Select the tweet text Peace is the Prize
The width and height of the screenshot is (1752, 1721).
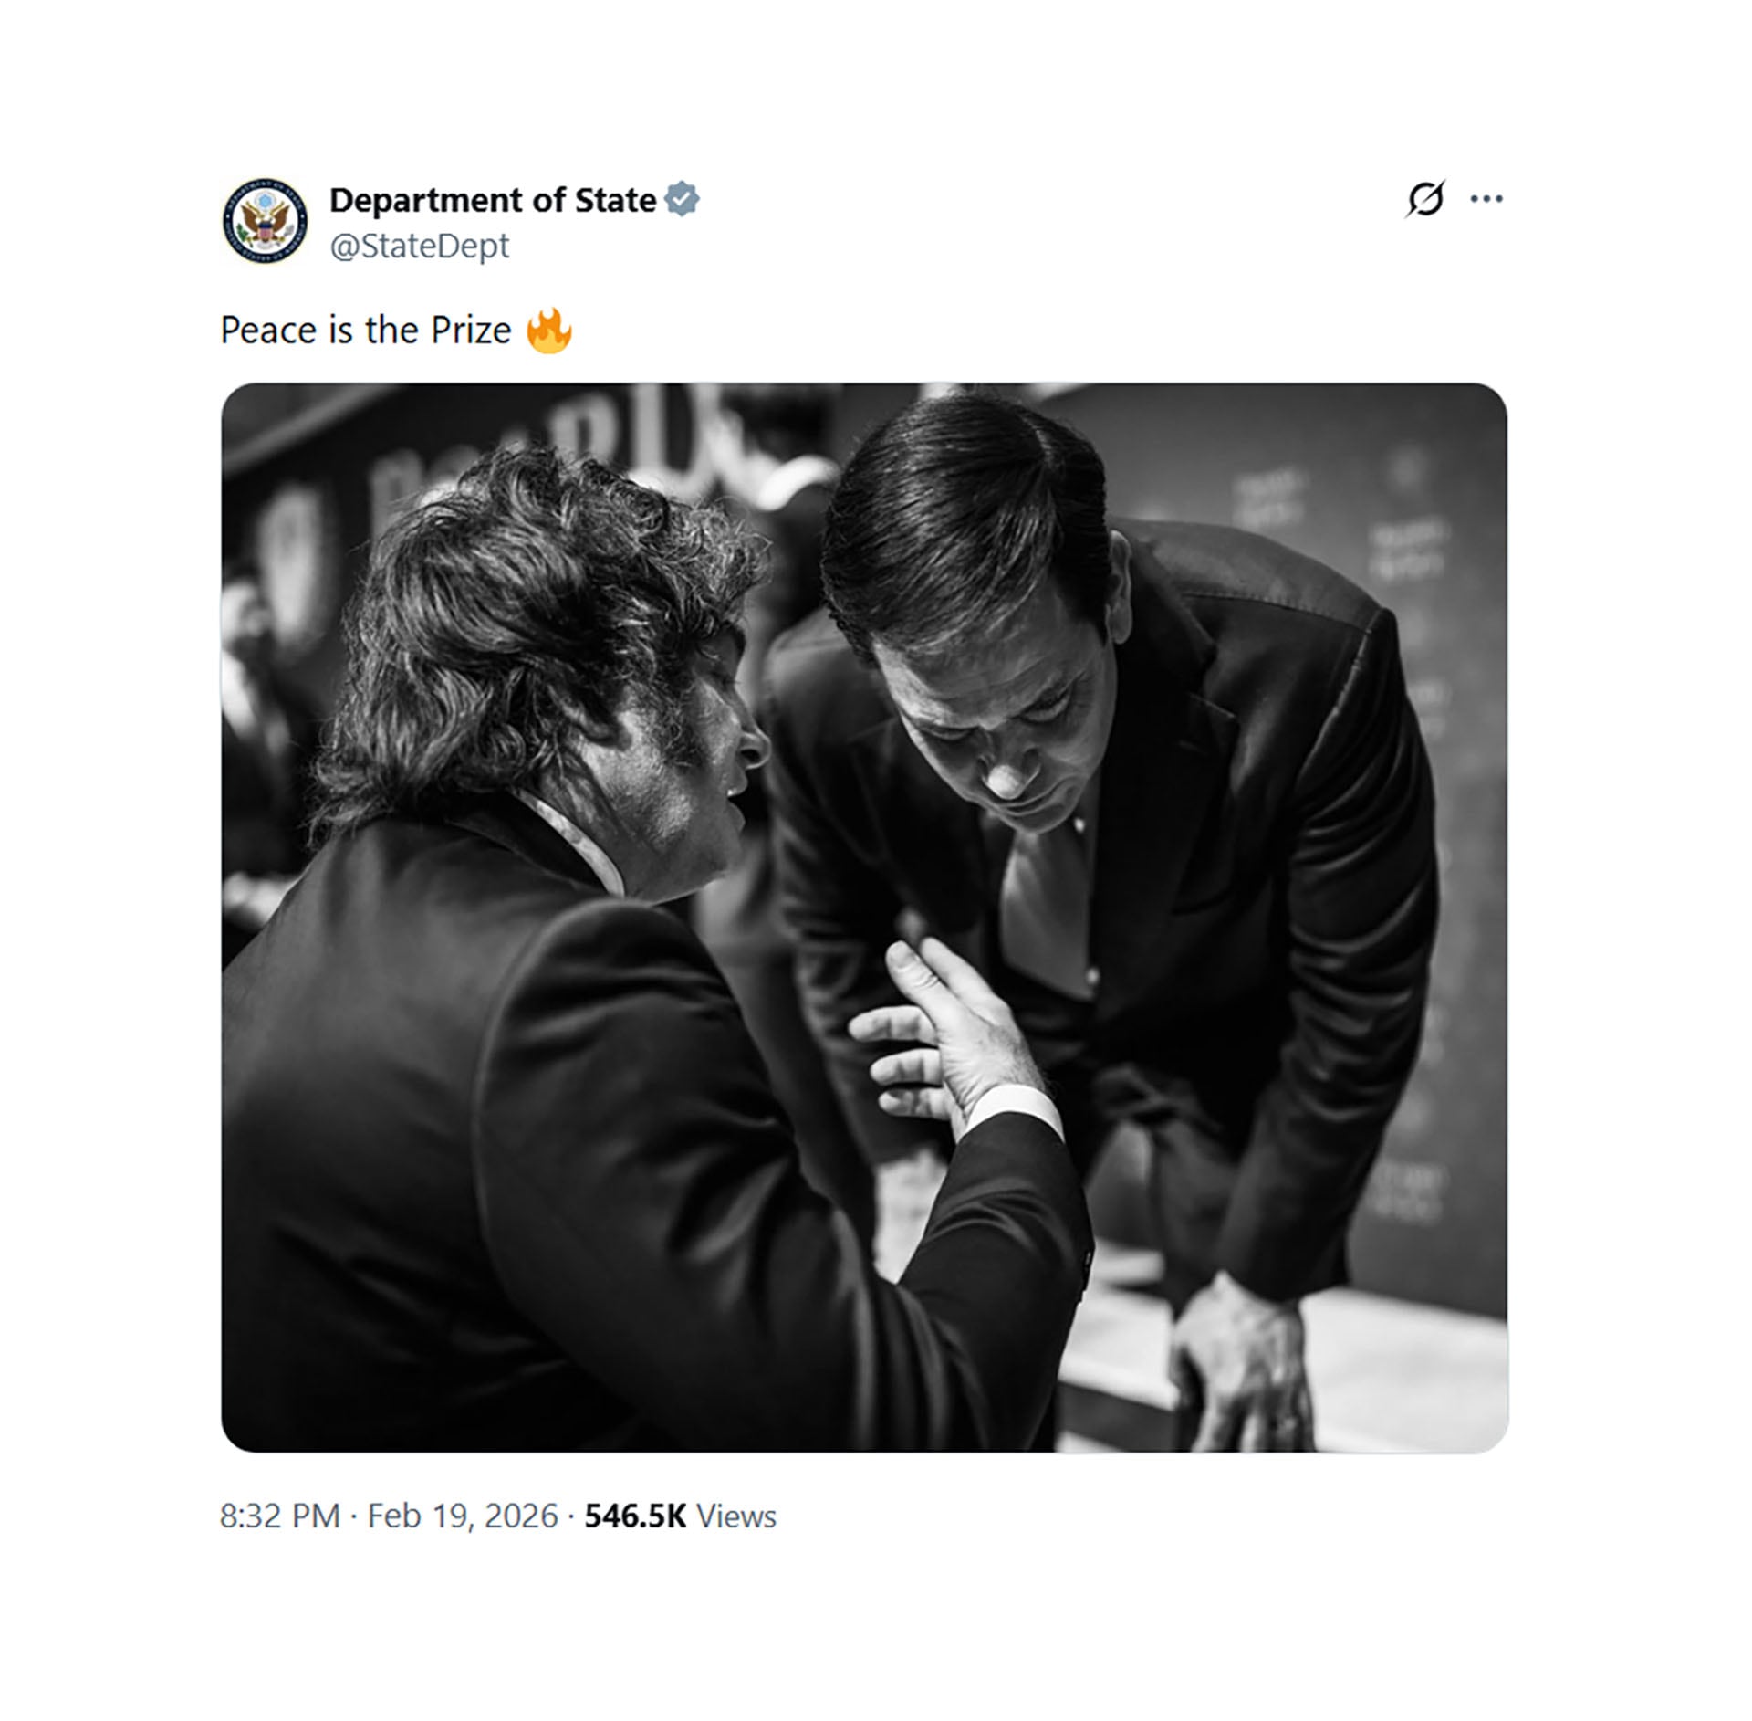click(365, 331)
